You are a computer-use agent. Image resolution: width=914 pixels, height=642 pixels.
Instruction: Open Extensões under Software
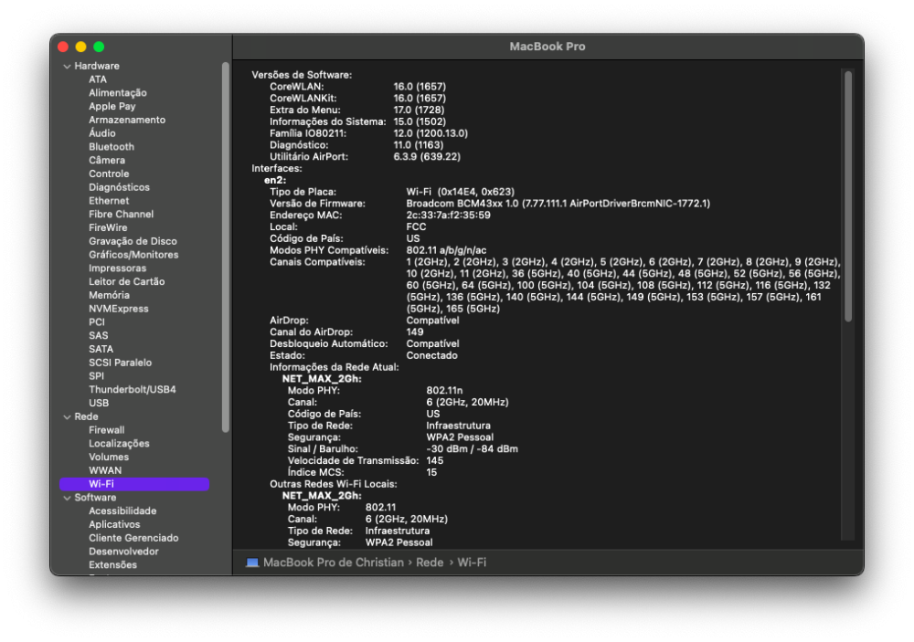click(112, 564)
